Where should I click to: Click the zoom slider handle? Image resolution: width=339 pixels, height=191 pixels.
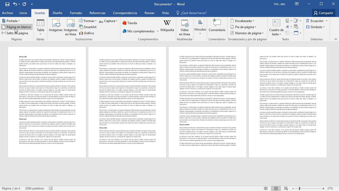tap(299, 188)
